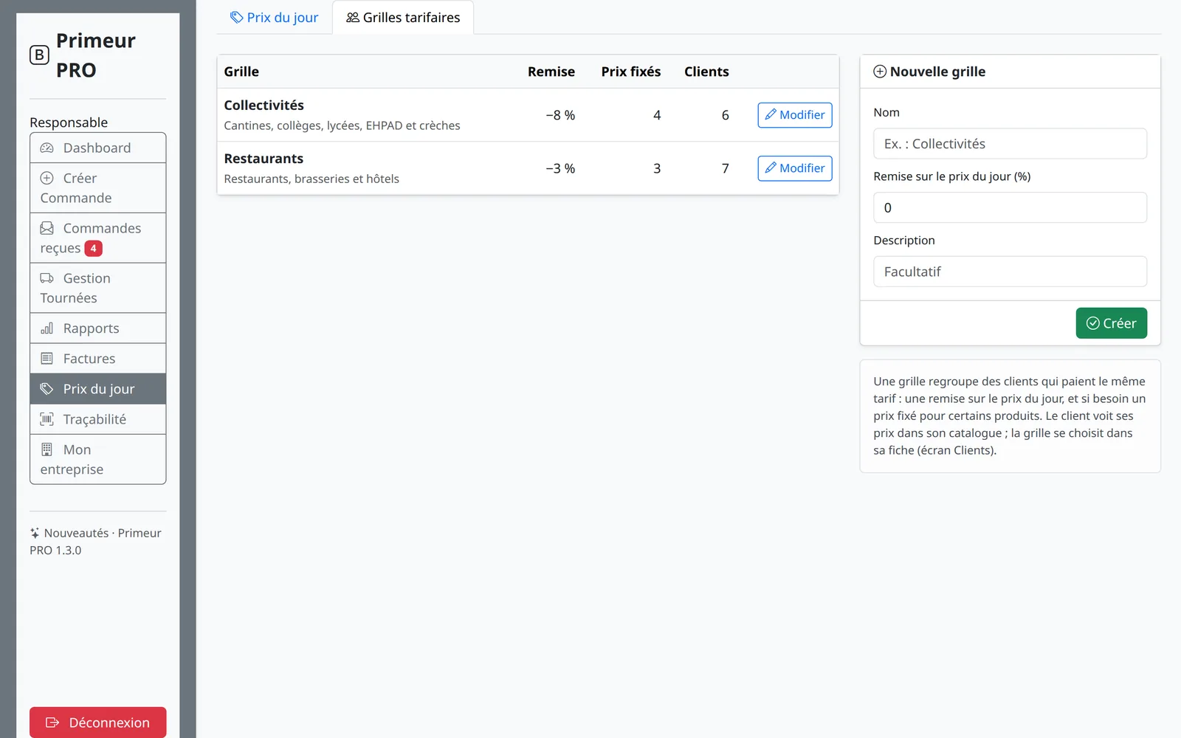Click the Clients column header

pos(706,72)
